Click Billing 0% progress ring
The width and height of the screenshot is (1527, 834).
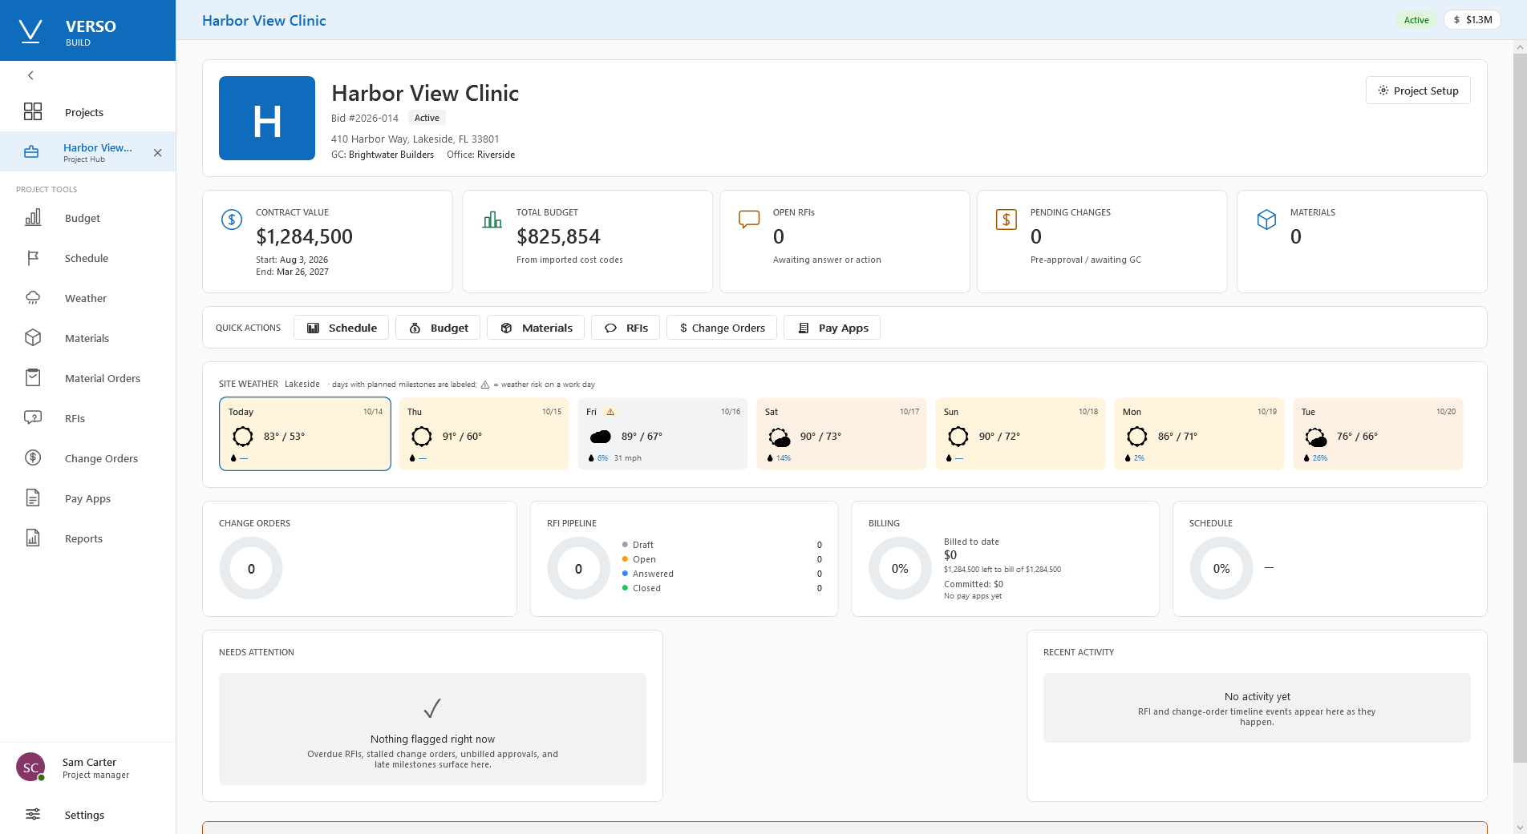click(x=900, y=569)
